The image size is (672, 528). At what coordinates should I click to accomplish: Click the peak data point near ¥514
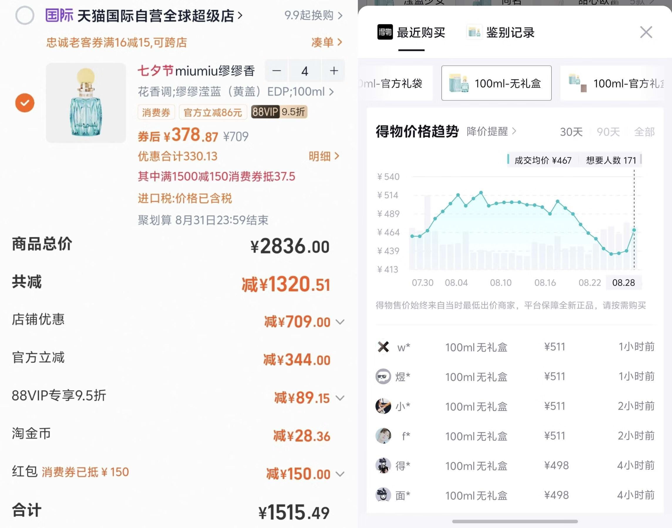481,193
